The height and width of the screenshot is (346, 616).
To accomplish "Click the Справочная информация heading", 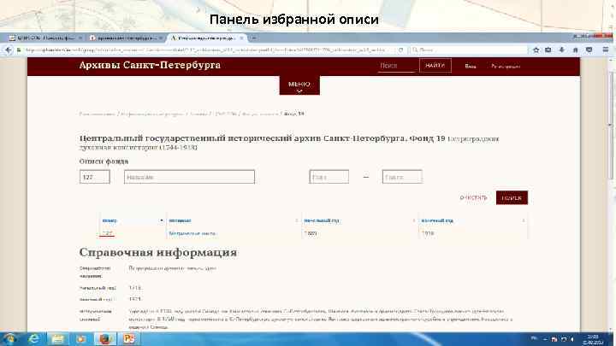I will [158, 252].
